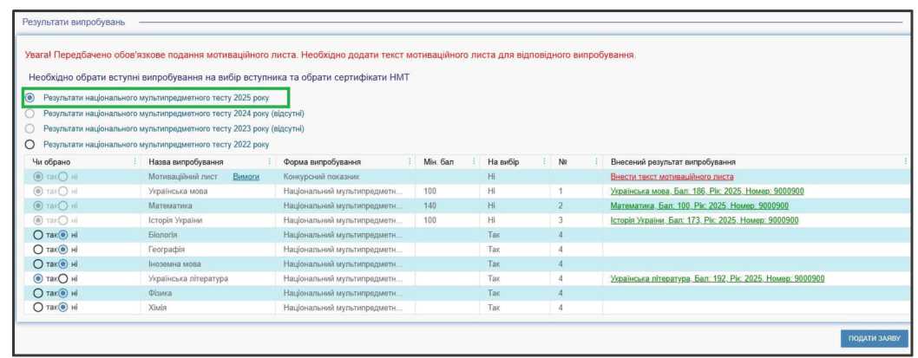Viewport: 918px width, 358px height.
Task: Open the 'Вимоги' link for motivation letter
Action: [246, 177]
